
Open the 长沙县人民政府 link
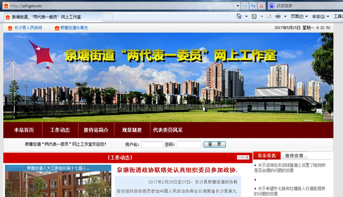pyautogui.click(x=28, y=28)
